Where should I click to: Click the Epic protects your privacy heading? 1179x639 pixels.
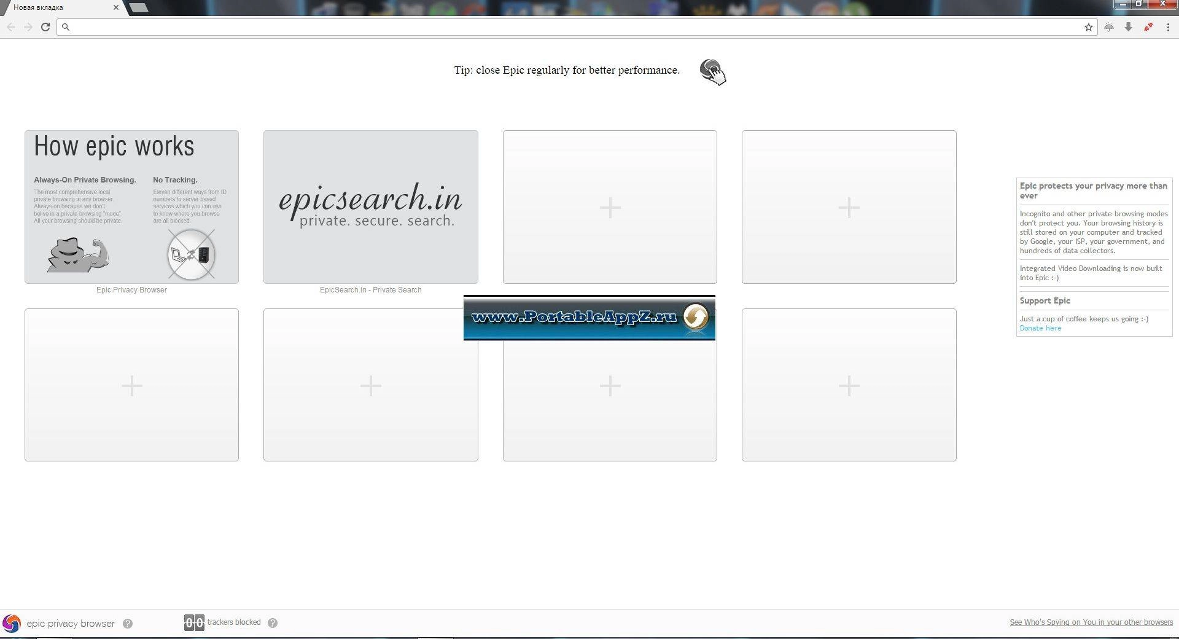click(1094, 190)
